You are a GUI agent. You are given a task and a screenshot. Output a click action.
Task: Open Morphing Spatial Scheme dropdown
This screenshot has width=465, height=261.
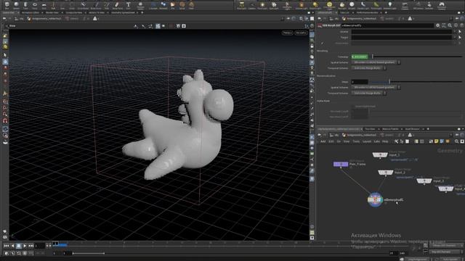pos(376,62)
